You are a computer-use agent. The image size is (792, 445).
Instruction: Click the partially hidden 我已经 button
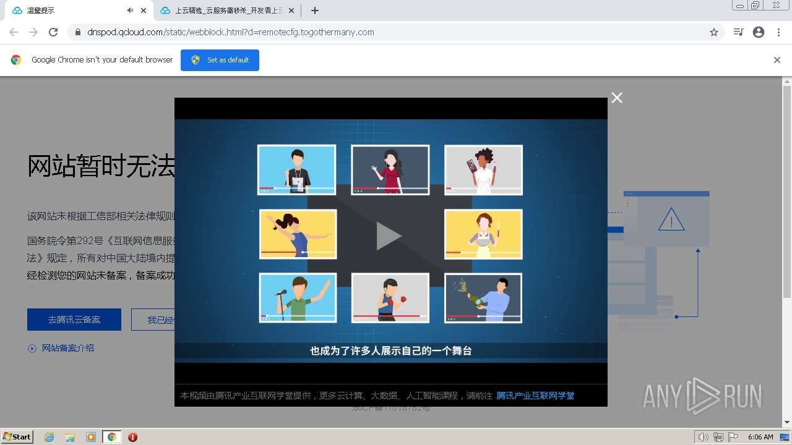pyautogui.click(x=153, y=320)
